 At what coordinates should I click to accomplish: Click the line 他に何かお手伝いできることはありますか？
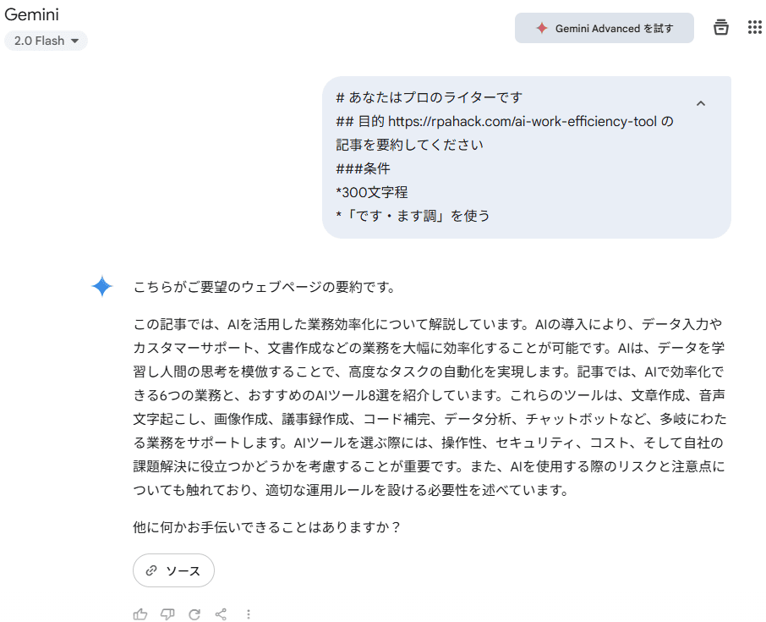(x=267, y=527)
